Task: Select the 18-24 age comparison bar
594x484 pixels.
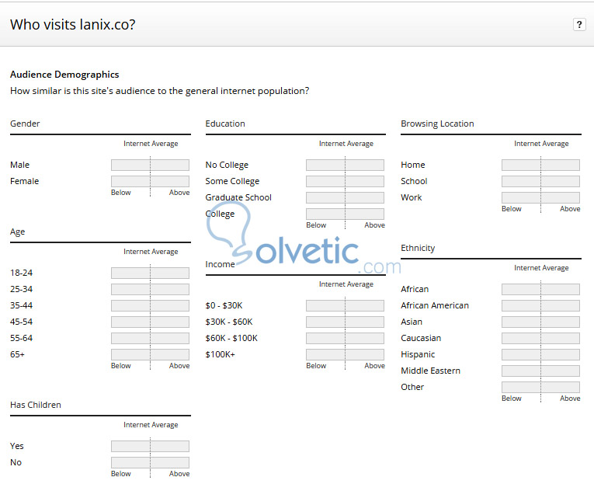Action: [x=150, y=273]
